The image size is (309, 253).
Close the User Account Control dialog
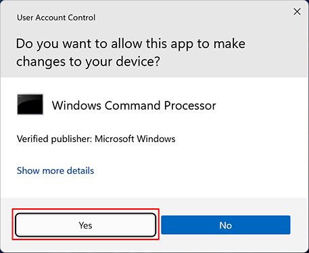pyautogui.click(x=297, y=11)
